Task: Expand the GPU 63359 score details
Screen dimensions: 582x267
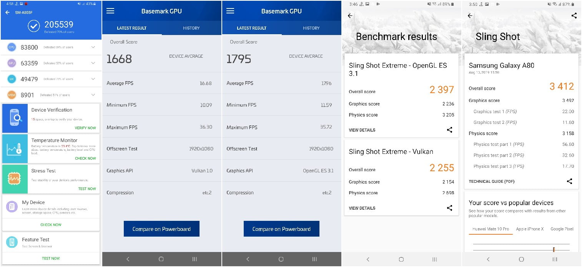Action: [x=93, y=63]
